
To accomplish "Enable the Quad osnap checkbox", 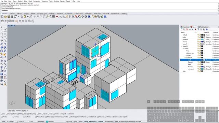I will point(42,114).
